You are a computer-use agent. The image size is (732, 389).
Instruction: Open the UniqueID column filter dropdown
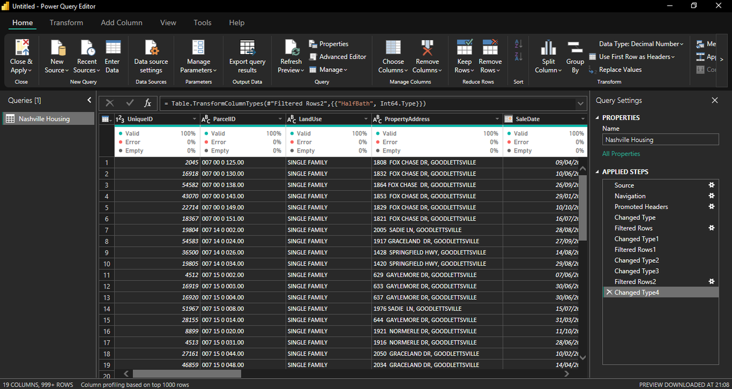pos(194,119)
